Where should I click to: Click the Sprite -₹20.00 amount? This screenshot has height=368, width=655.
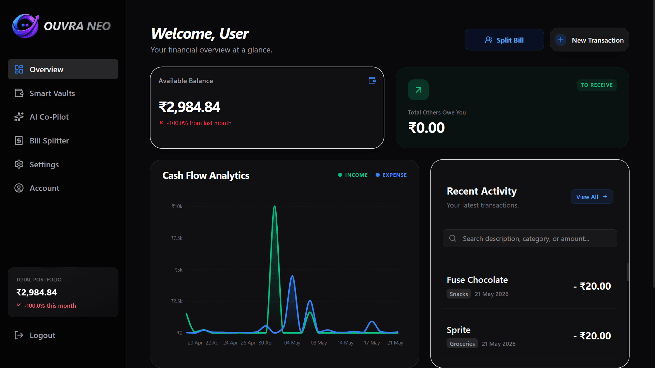592,336
